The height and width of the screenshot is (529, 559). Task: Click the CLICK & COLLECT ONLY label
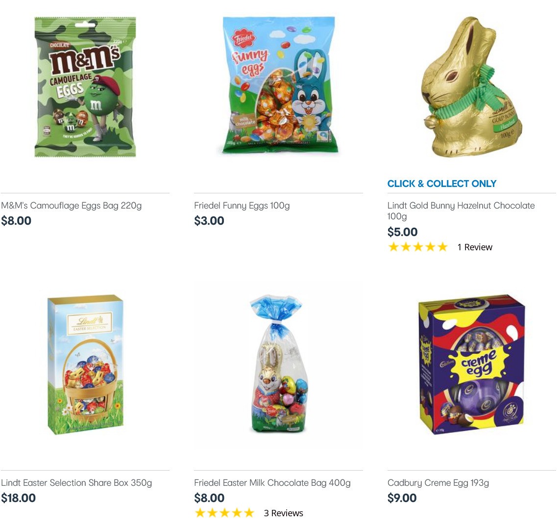click(x=441, y=184)
